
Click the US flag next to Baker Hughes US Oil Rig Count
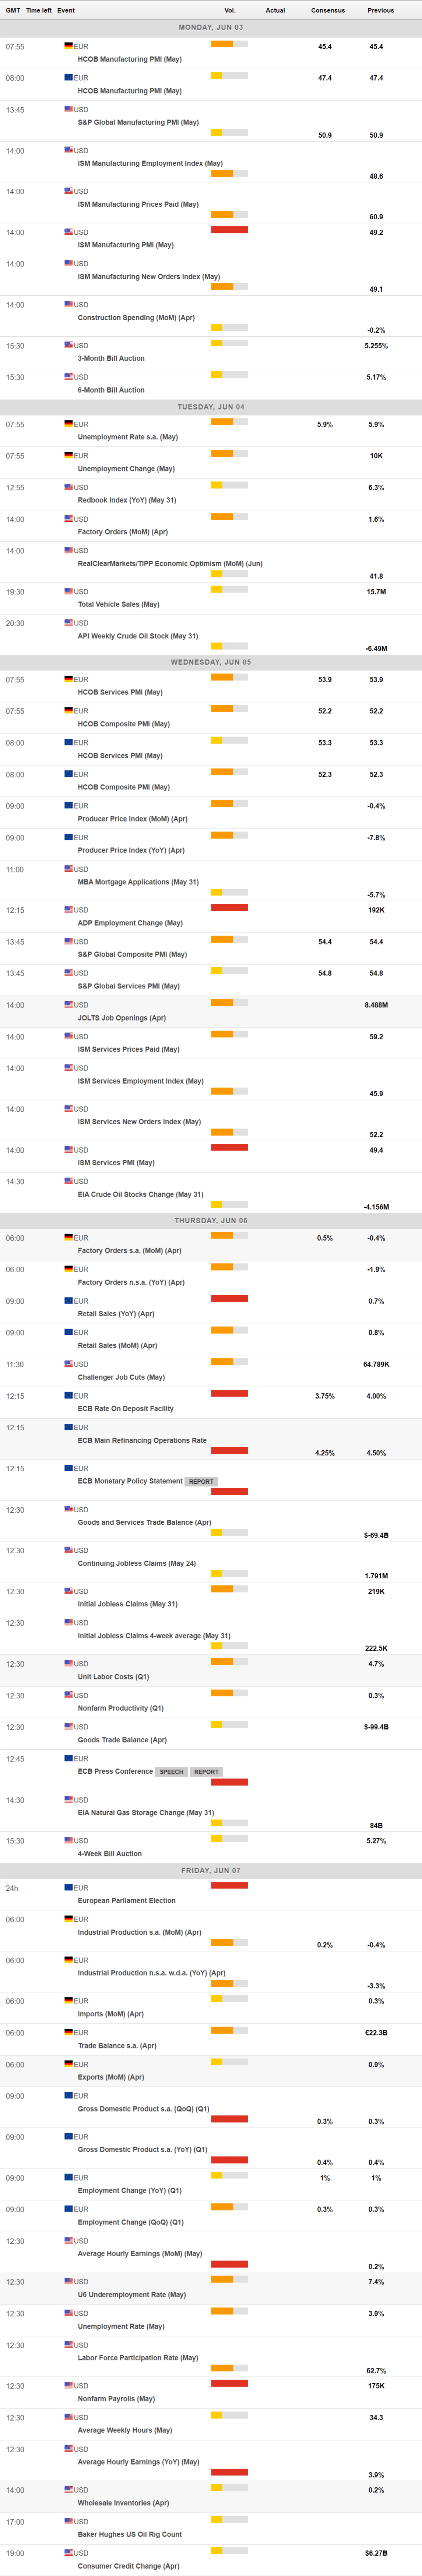[69, 2521]
